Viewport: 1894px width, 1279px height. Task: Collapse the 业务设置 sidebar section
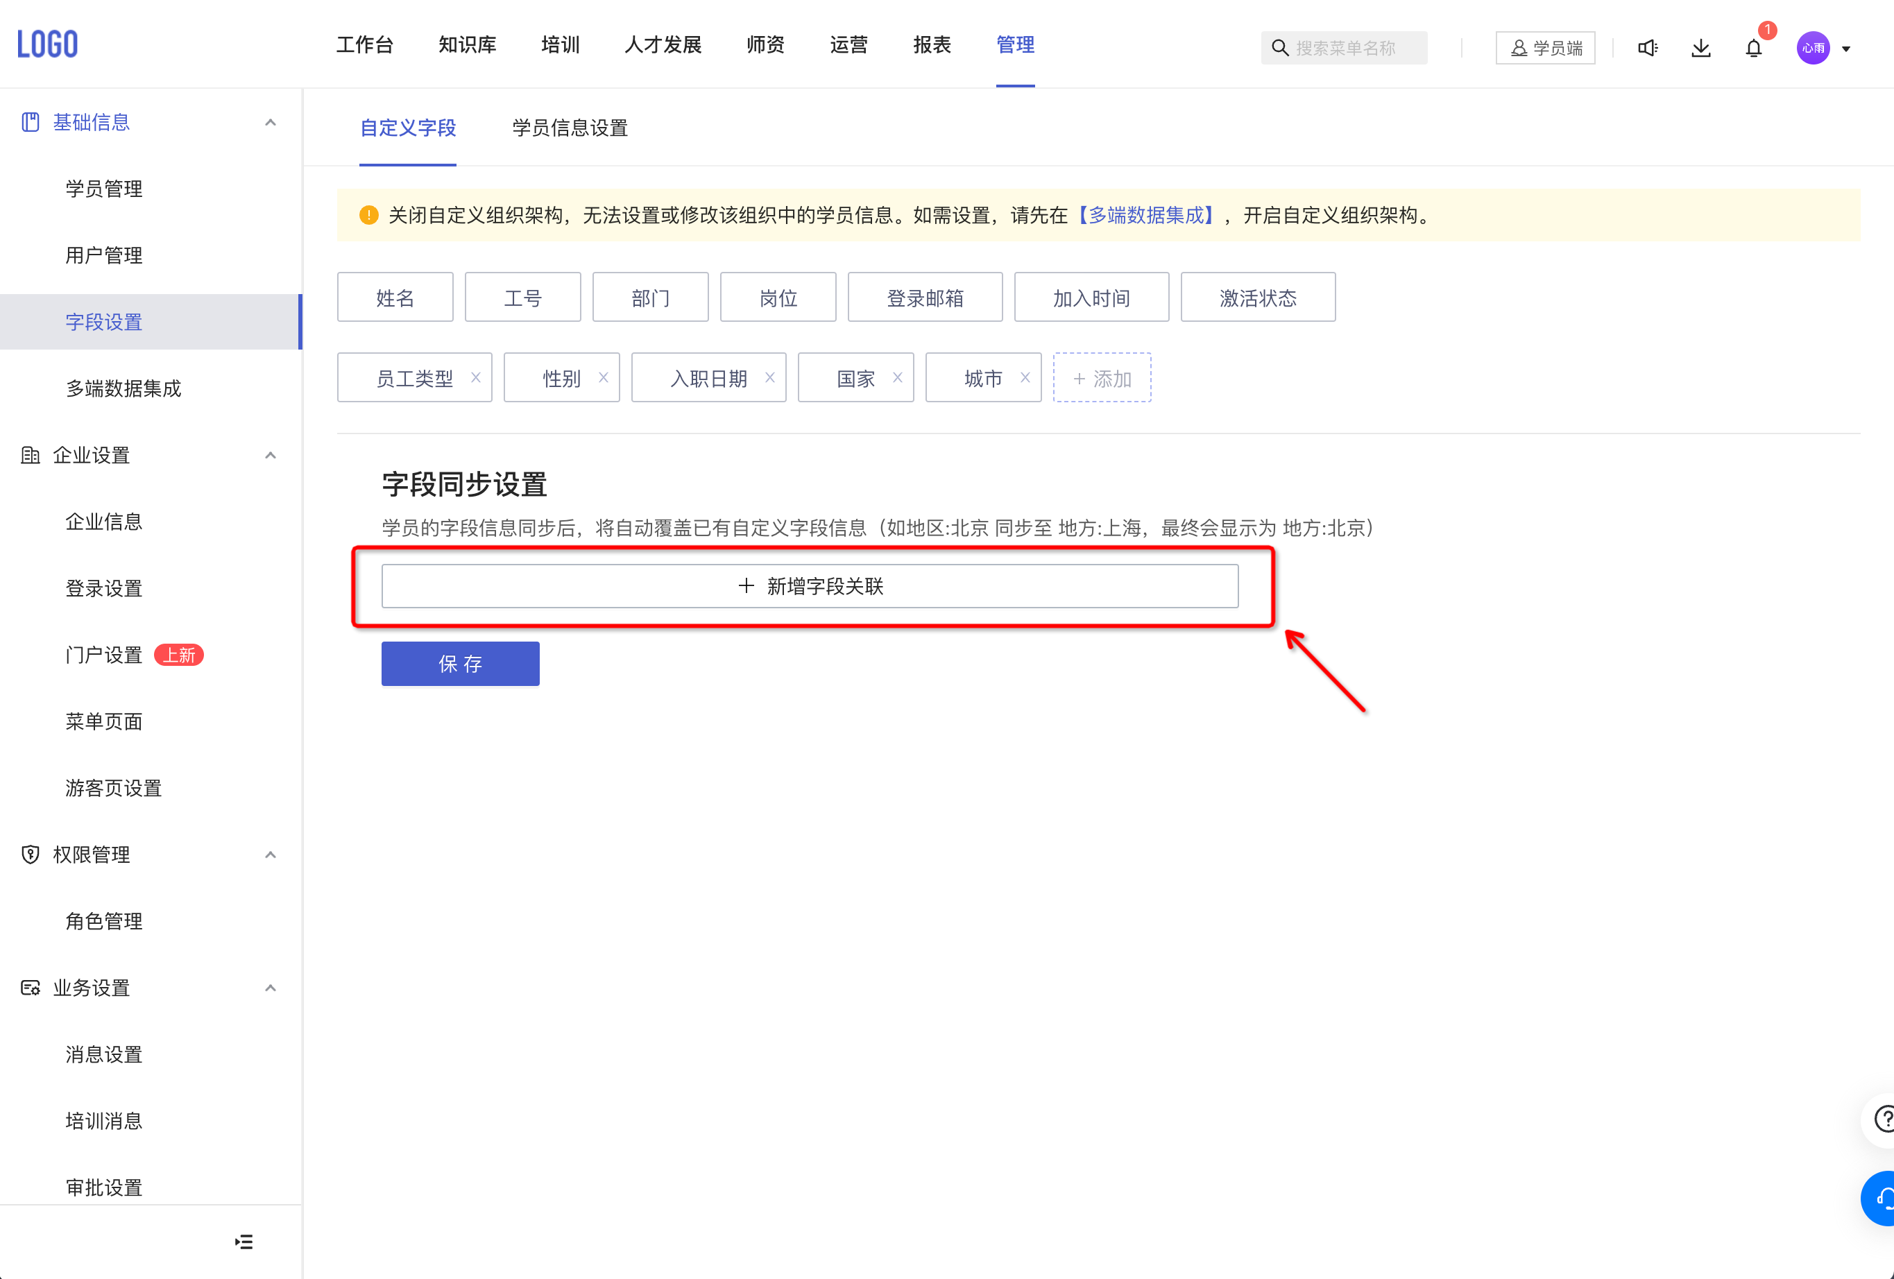(x=271, y=988)
